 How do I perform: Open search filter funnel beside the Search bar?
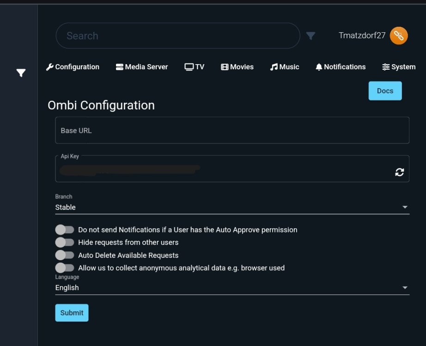coord(310,36)
